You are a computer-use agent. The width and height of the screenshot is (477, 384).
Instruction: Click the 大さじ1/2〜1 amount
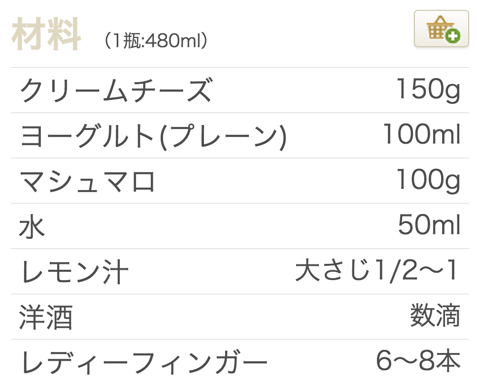[x=377, y=271]
